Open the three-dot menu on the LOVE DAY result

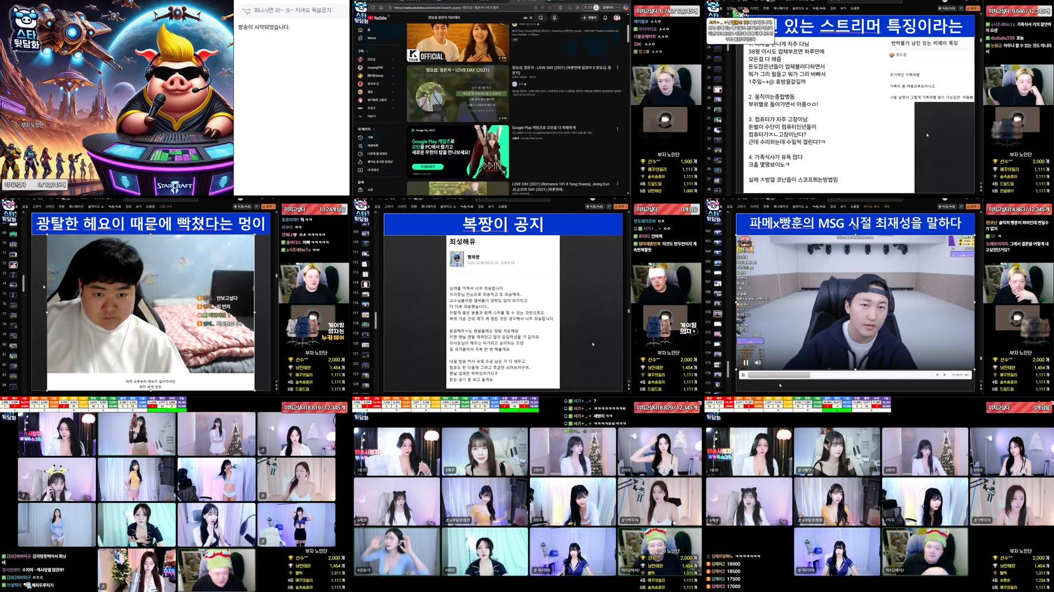(618, 68)
